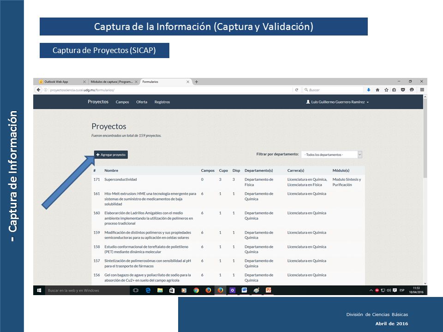Click the Cupo column header

tap(223, 171)
